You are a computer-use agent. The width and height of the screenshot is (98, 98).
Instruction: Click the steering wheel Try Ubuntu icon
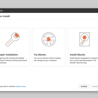pos(48,39)
